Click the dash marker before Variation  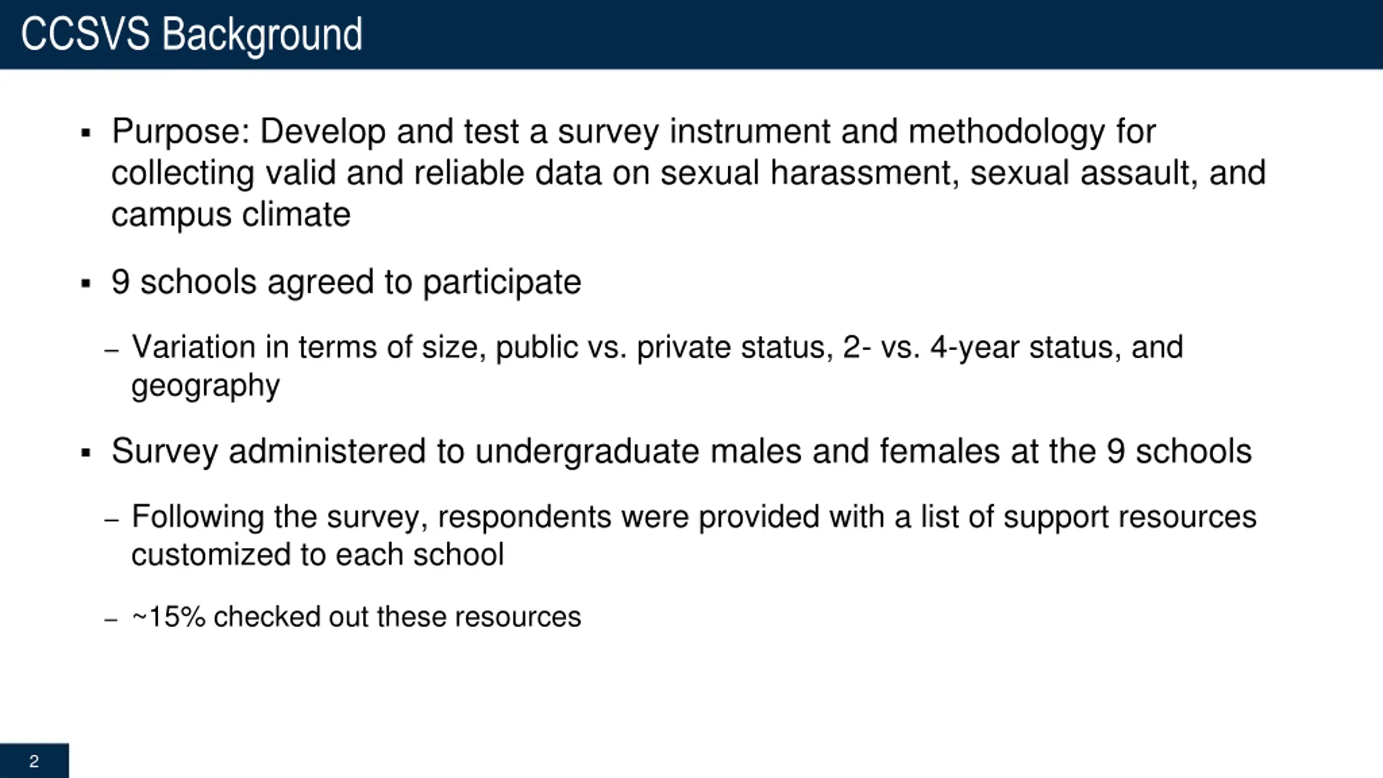tap(111, 351)
